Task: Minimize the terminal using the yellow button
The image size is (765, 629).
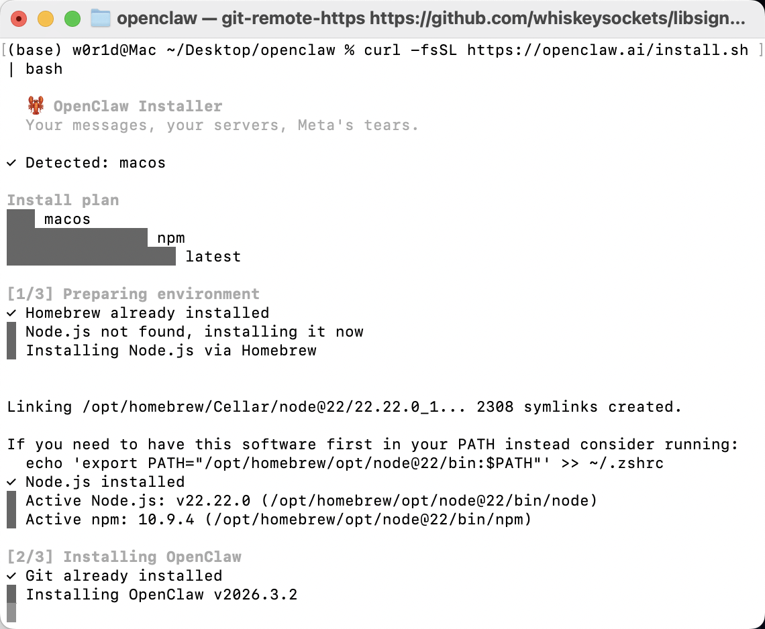Action: [46, 19]
